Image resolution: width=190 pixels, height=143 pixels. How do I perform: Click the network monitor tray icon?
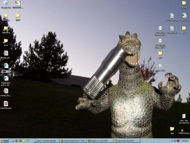pos(175,141)
